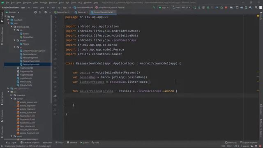Click the Project panel vertical scrollbar
The width and height of the screenshot is (263, 148).
click(51, 60)
